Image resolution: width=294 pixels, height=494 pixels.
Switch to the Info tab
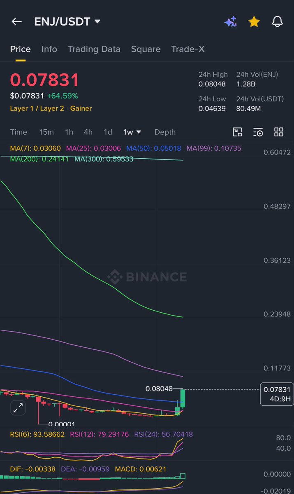pyautogui.click(x=49, y=49)
